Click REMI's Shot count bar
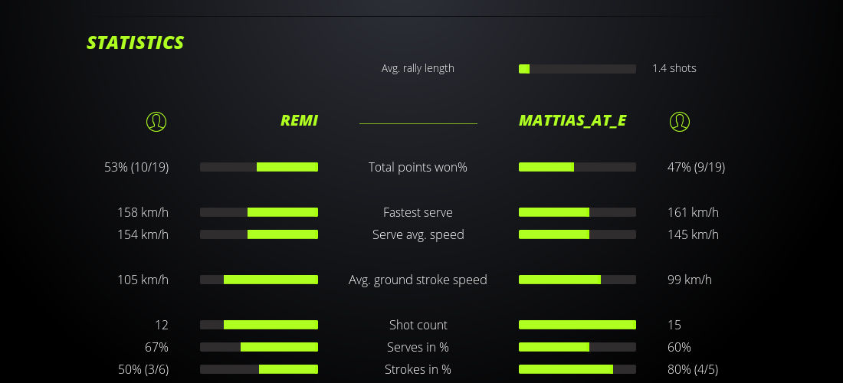 259,325
